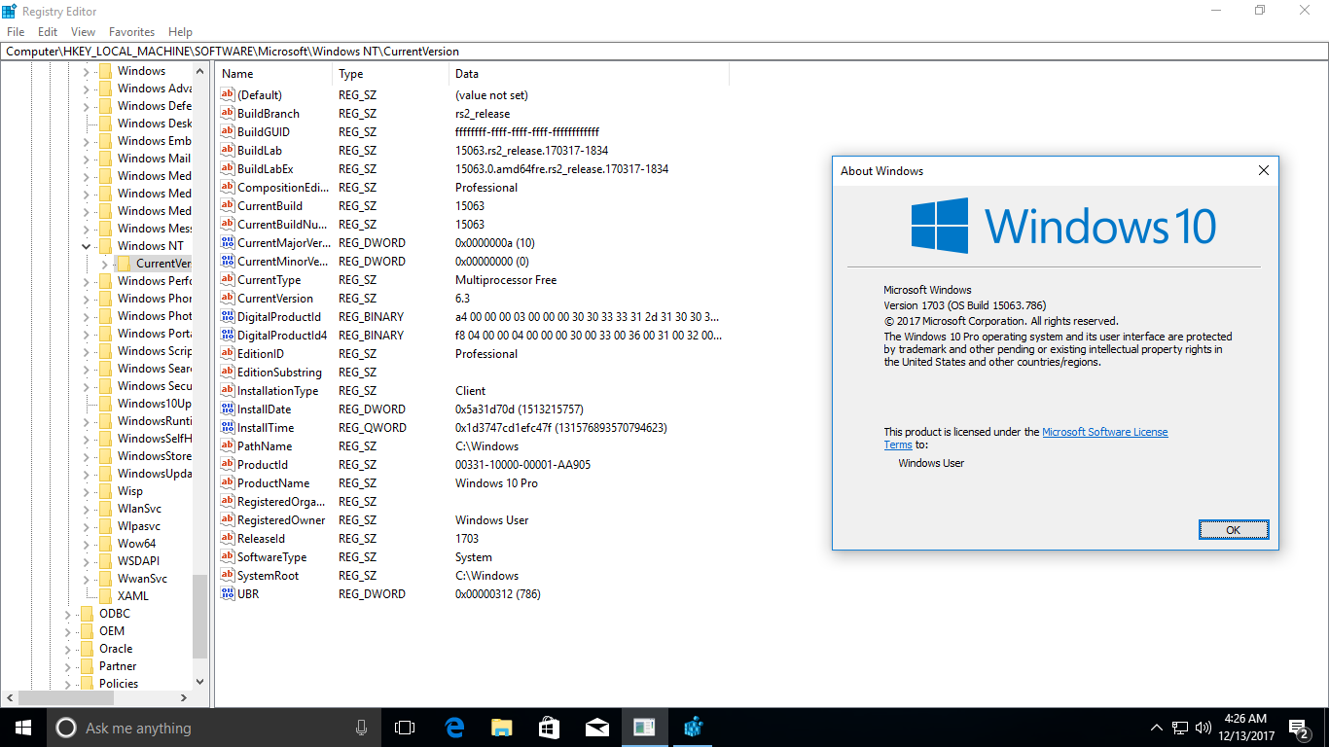The image size is (1329, 747).
Task: Select the InstallDate value name
Action: (x=264, y=409)
